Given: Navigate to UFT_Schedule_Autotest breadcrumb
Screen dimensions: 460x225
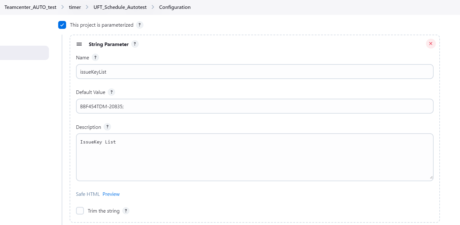Looking at the screenshot, I should point(120,7).
